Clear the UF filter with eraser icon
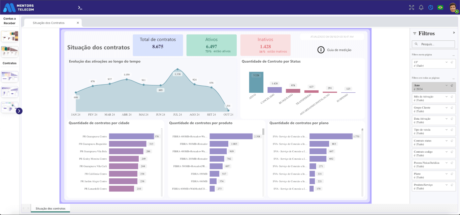Image resolution: width=460 pixels, height=215 pixels. (452, 62)
